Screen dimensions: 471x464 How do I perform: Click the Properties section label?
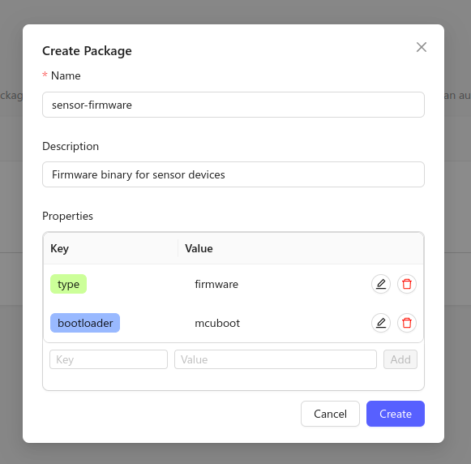coord(67,216)
